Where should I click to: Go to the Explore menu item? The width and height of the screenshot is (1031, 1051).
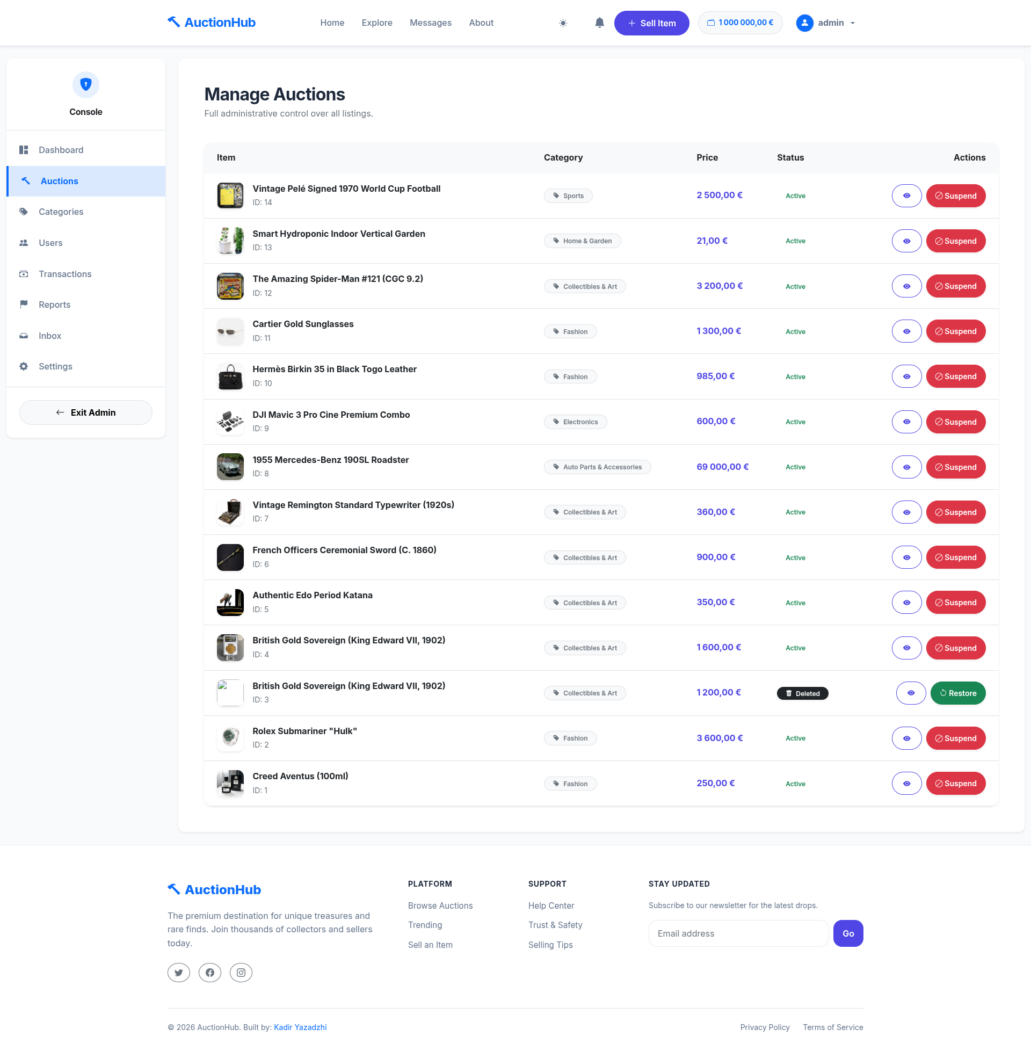click(x=377, y=23)
